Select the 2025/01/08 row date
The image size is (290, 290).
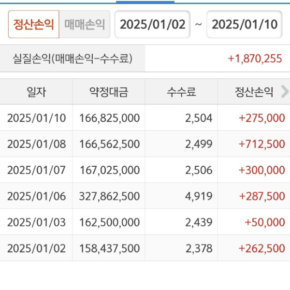36,144
